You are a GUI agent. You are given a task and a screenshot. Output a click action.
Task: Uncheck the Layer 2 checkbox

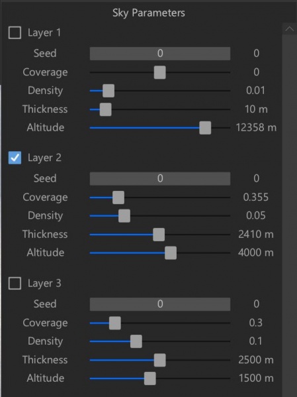pos(15,158)
